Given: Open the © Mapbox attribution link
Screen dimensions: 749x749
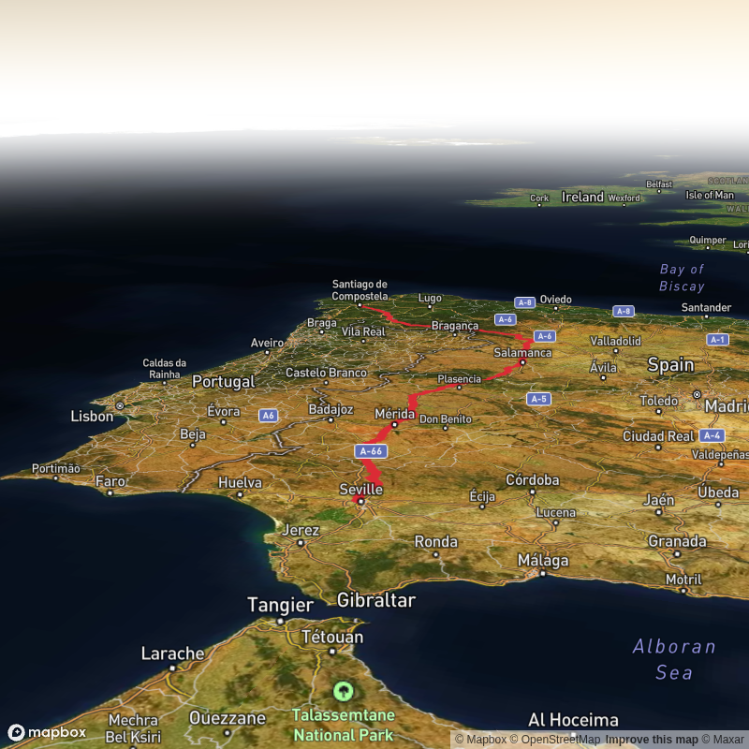Looking at the screenshot, I should click(x=480, y=740).
